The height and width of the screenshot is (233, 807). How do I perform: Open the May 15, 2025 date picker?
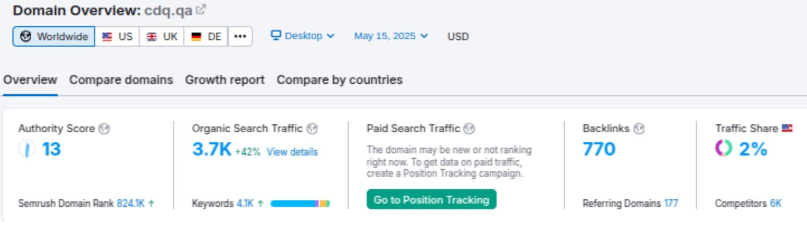[x=391, y=36]
